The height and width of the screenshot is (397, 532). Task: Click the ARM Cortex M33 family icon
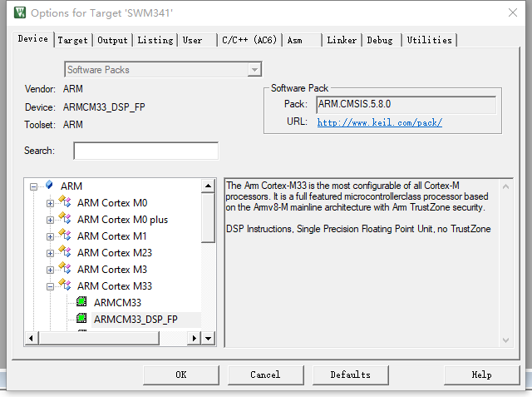pos(65,285)
